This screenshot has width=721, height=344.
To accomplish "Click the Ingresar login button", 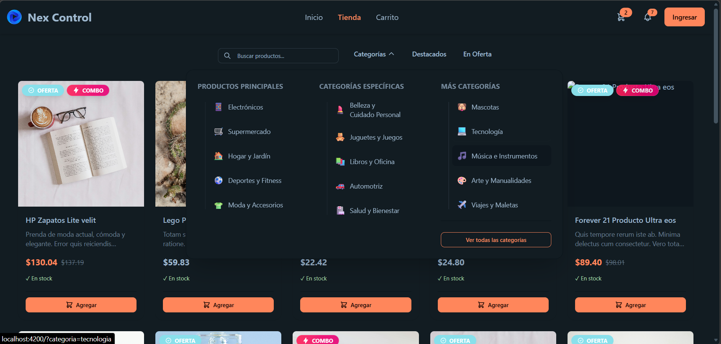I will [x=684, y=17].
